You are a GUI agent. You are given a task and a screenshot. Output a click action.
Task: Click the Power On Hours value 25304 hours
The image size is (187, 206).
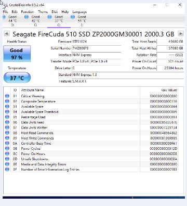[170, 68]
